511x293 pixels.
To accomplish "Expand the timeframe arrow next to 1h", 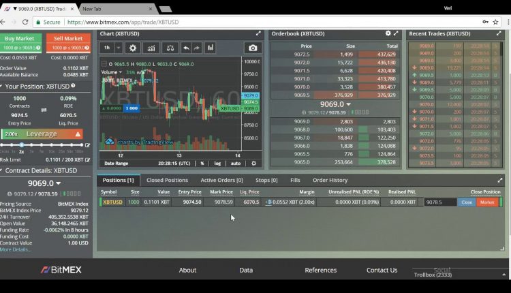I will [119, 48].
